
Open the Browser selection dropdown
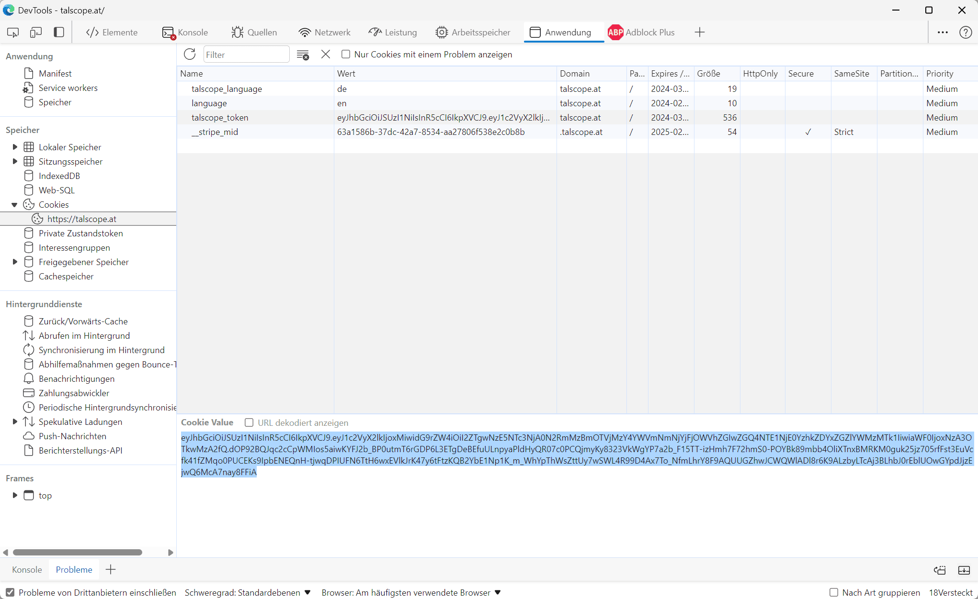click(x=411, y=592)
